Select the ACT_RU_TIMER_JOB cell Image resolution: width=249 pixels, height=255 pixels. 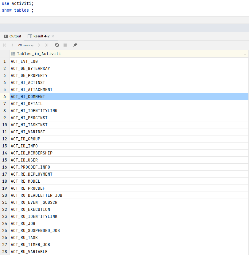point(129,245)
